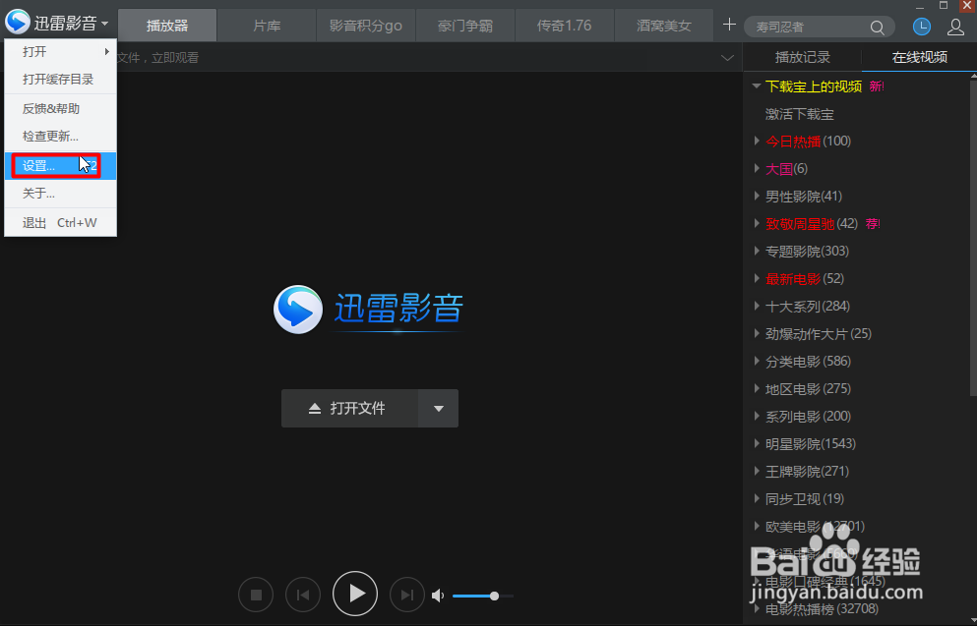The width and height of the screenshot is (977, 626).
Task: Expand 电影热播榜 (32708) category
Action: 757,608
